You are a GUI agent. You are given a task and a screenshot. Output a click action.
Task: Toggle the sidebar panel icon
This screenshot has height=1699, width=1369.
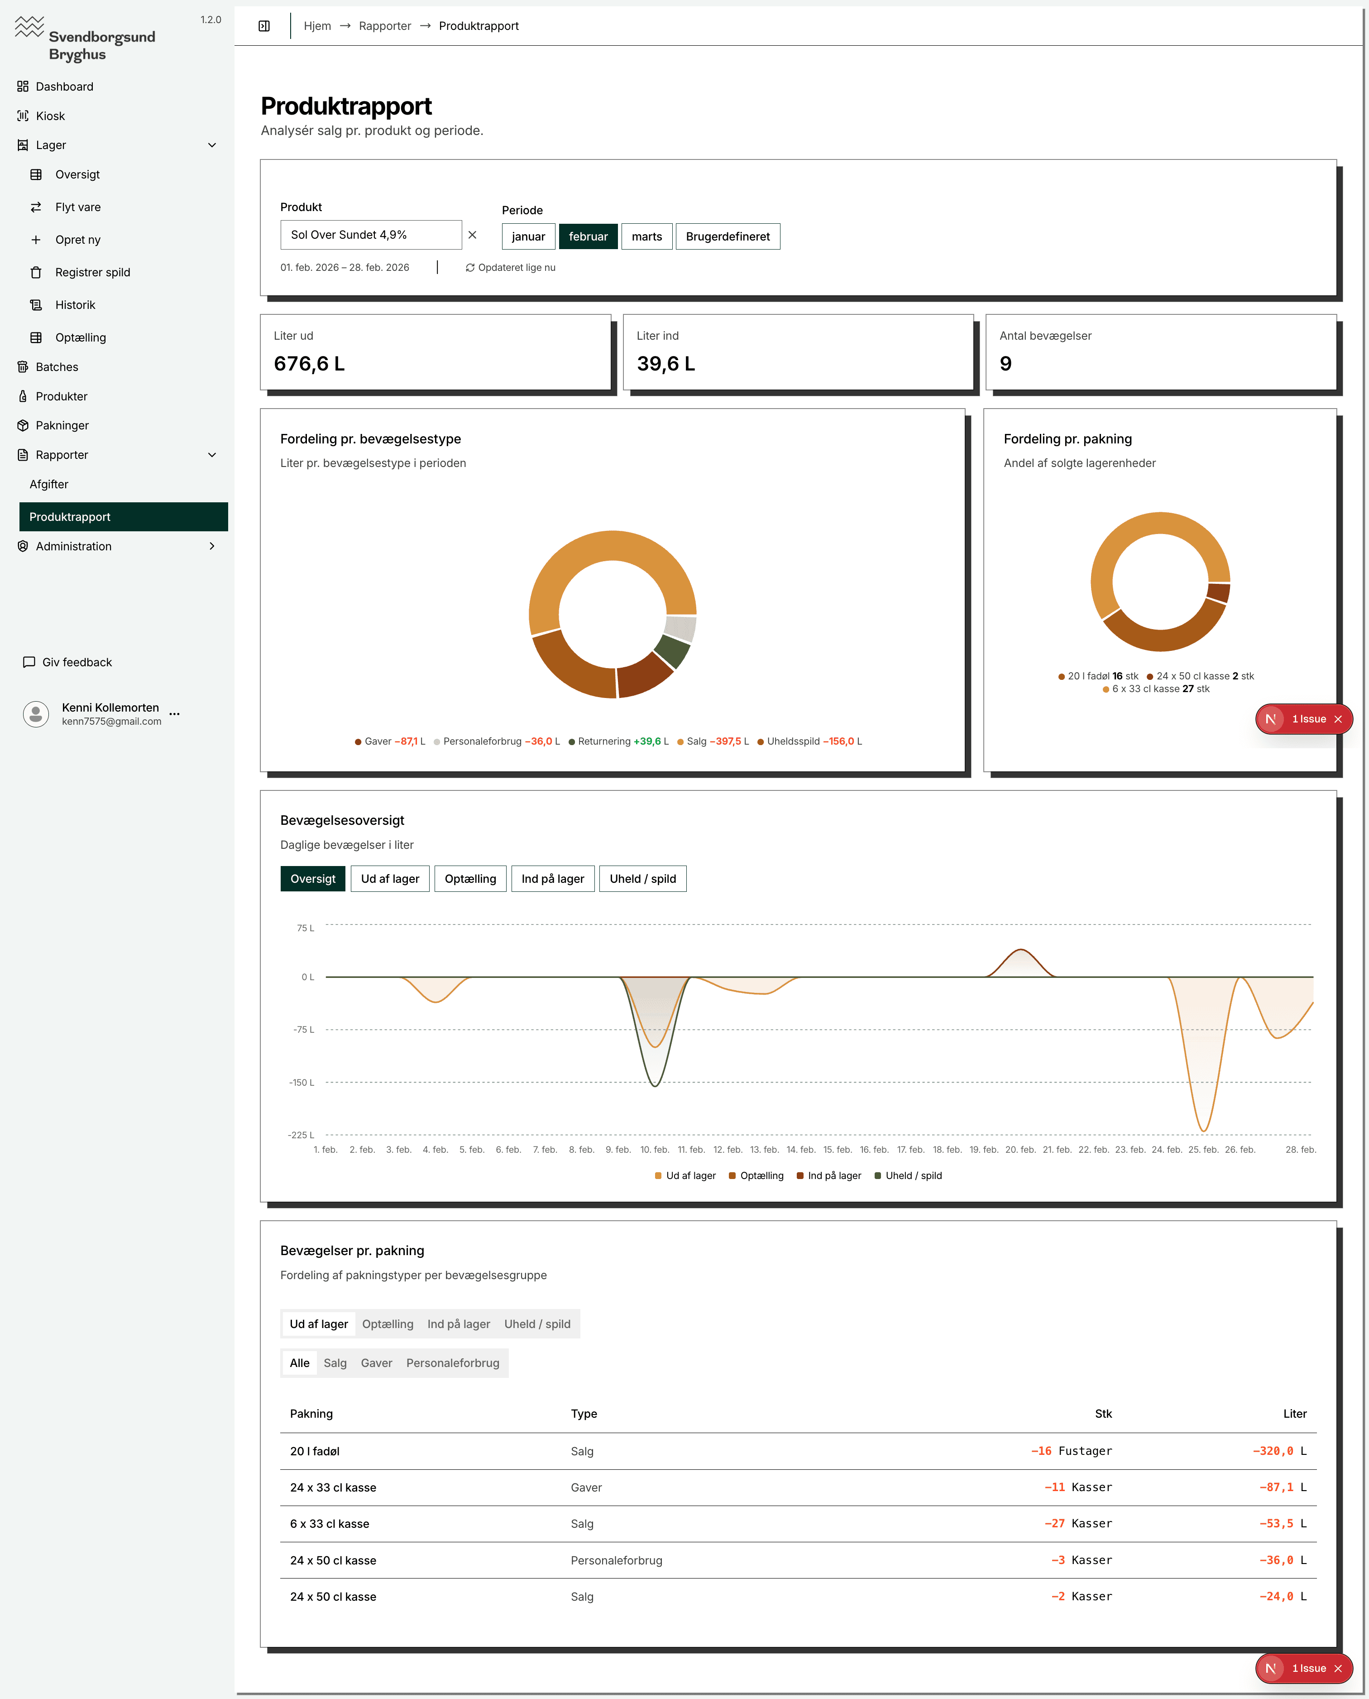264,26
